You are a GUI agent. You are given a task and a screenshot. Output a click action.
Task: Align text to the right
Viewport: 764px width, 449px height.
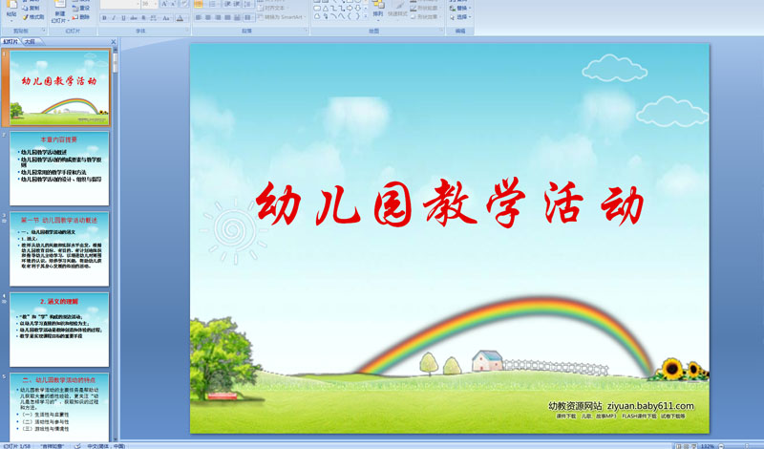(218, 17)
